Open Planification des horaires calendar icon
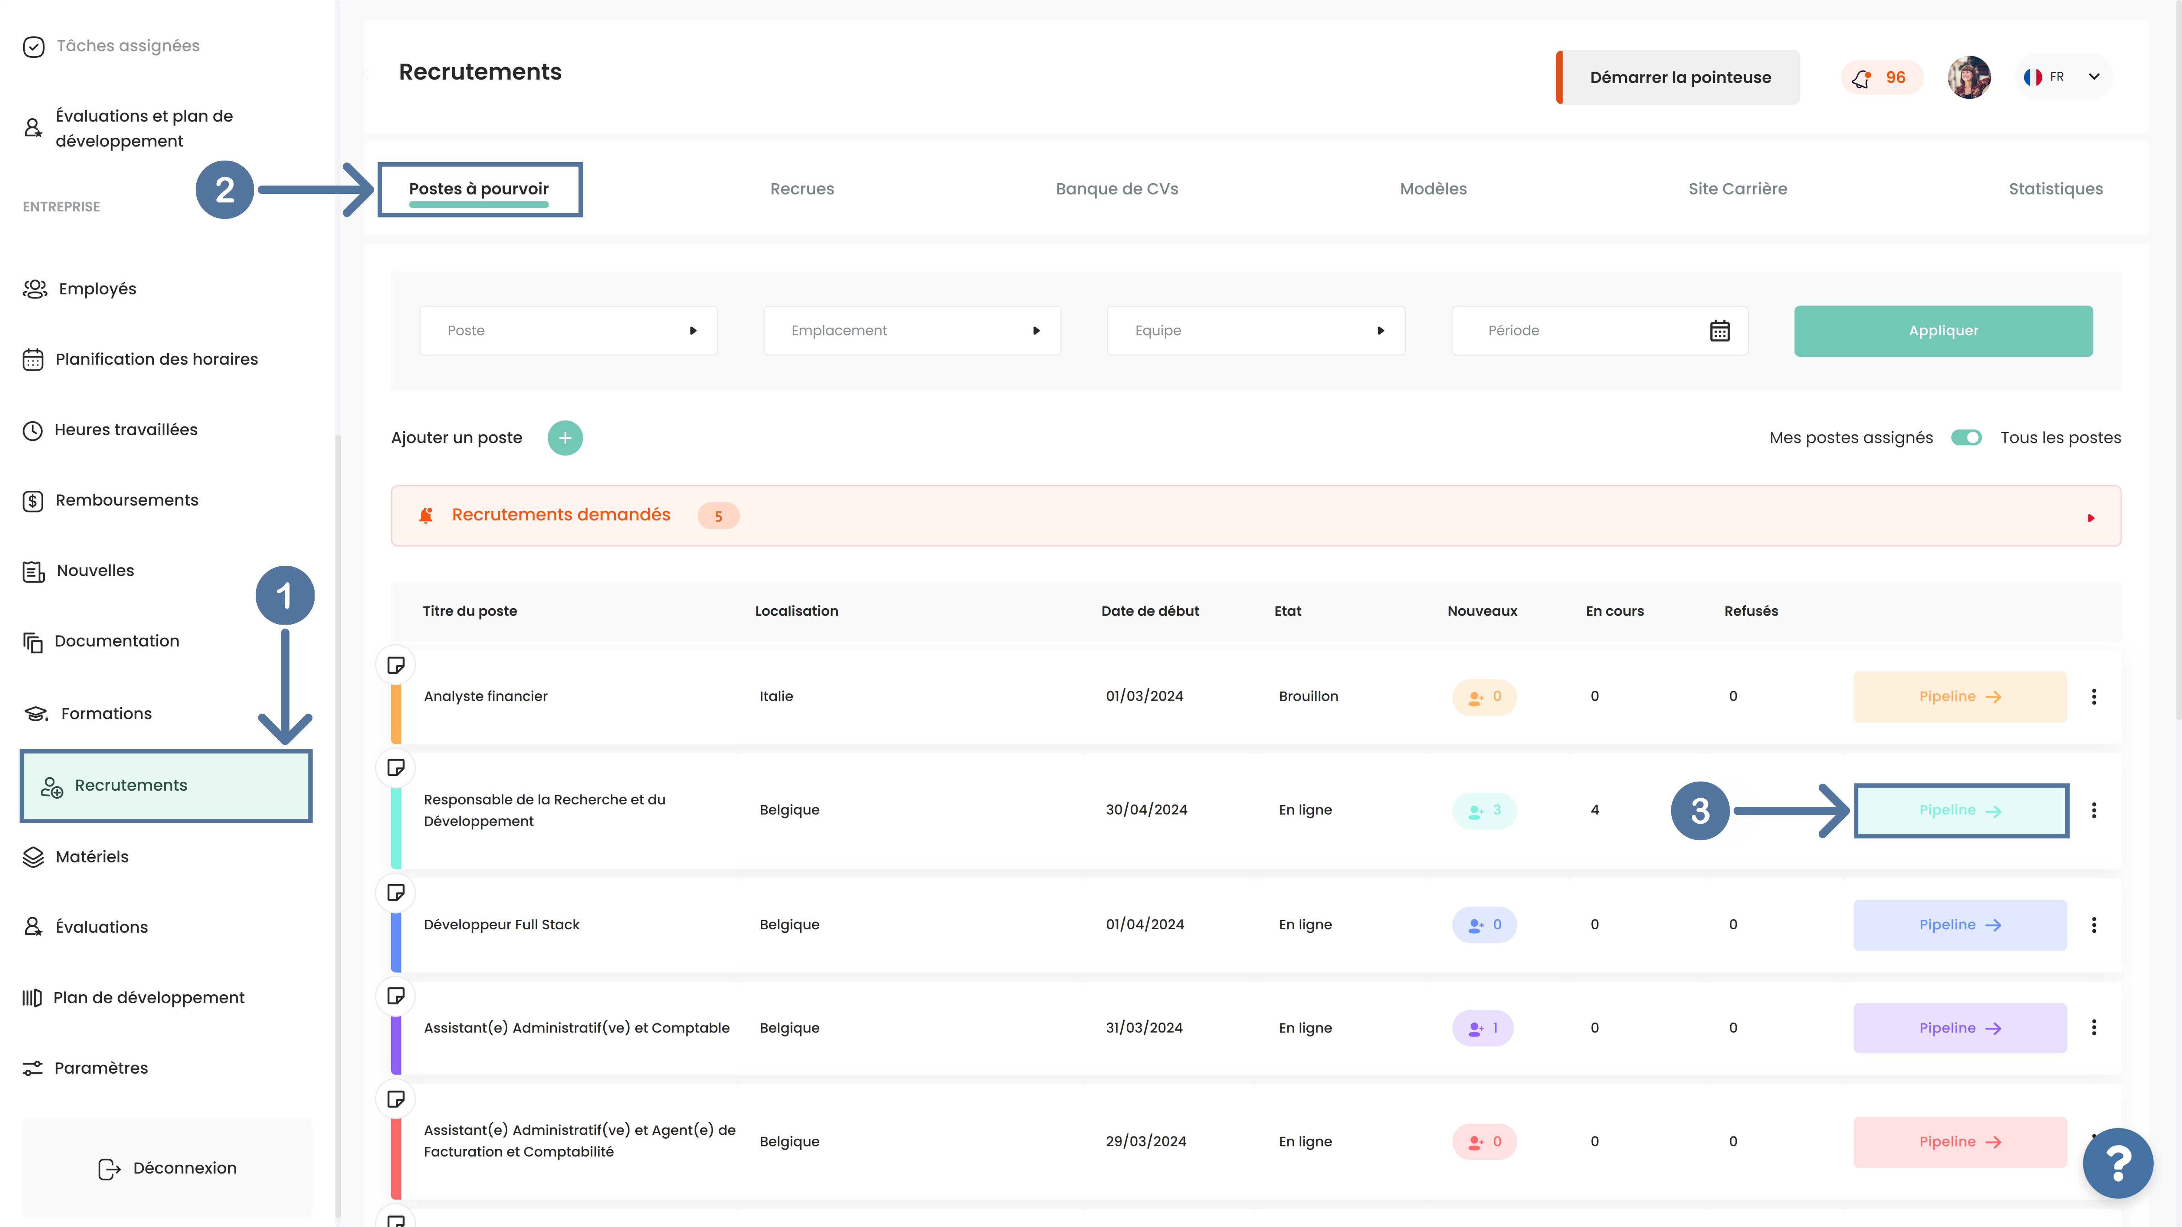 coord(33,359)
